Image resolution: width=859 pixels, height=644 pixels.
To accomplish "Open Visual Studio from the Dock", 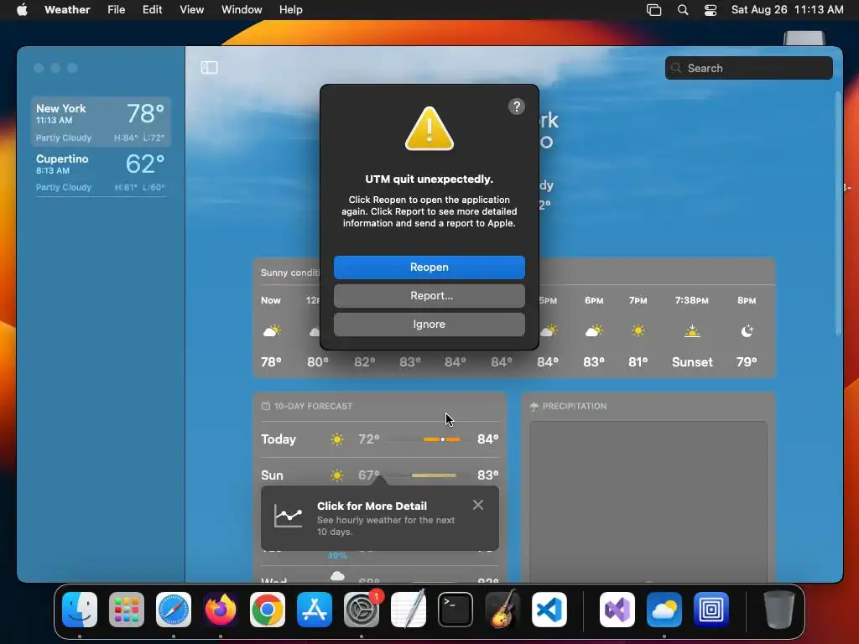I will [x=617, y=610].
